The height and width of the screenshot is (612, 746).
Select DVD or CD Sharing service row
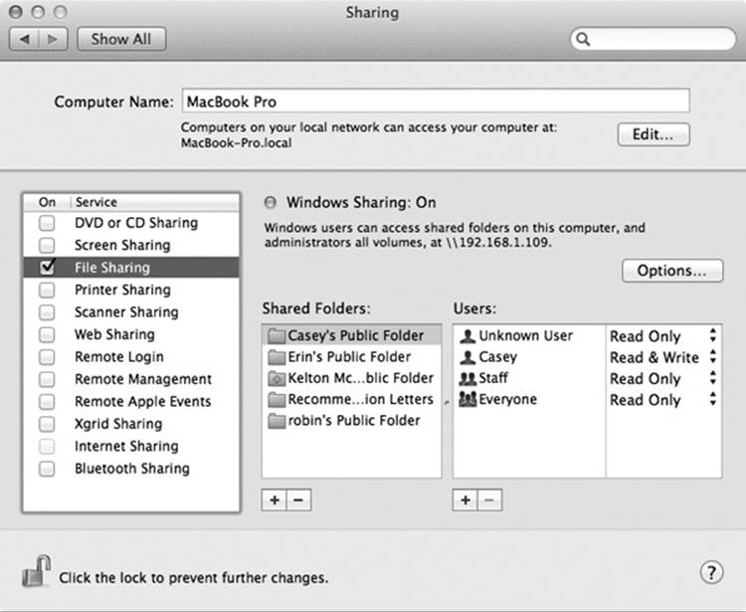[x=131, y=223]
